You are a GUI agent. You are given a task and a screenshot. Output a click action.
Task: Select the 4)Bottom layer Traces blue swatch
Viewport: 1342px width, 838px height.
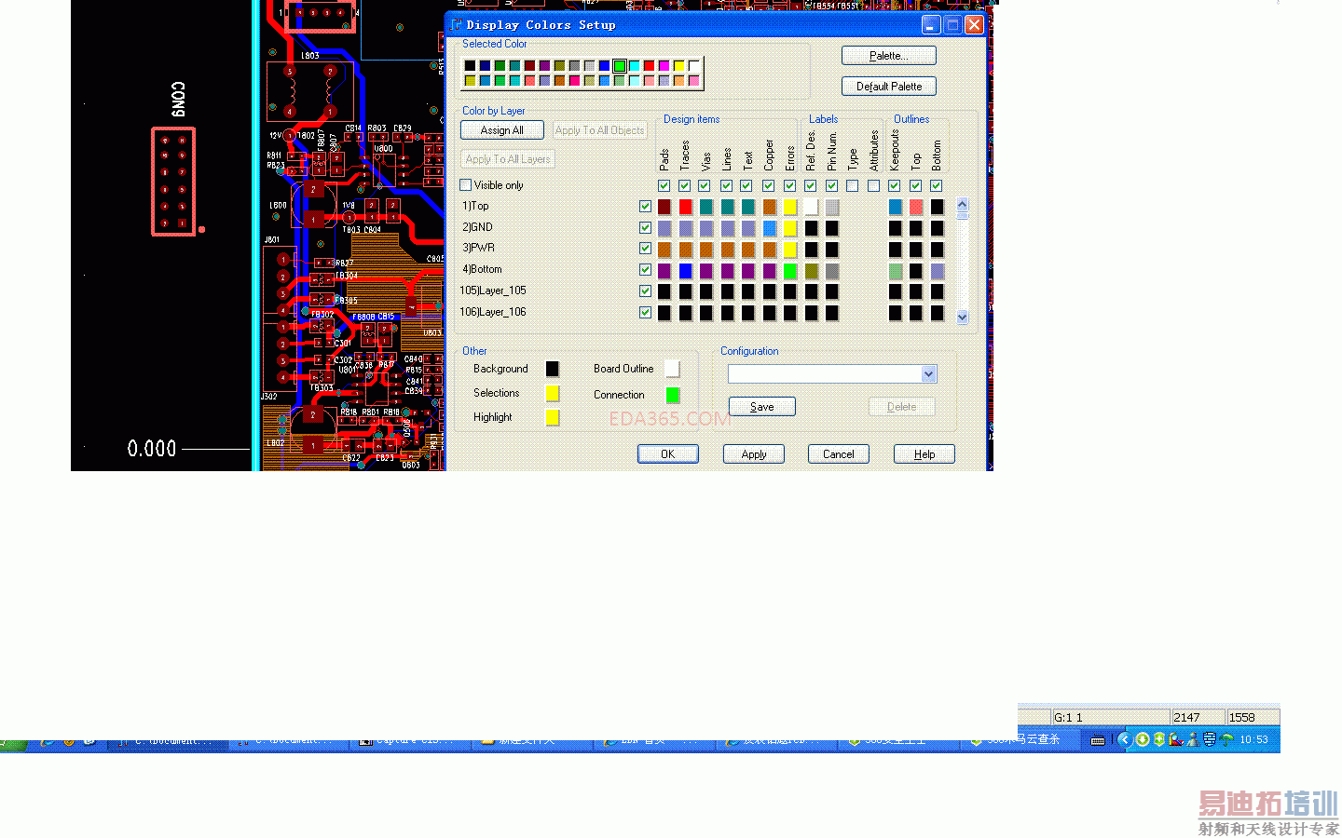tap(686, 271)
